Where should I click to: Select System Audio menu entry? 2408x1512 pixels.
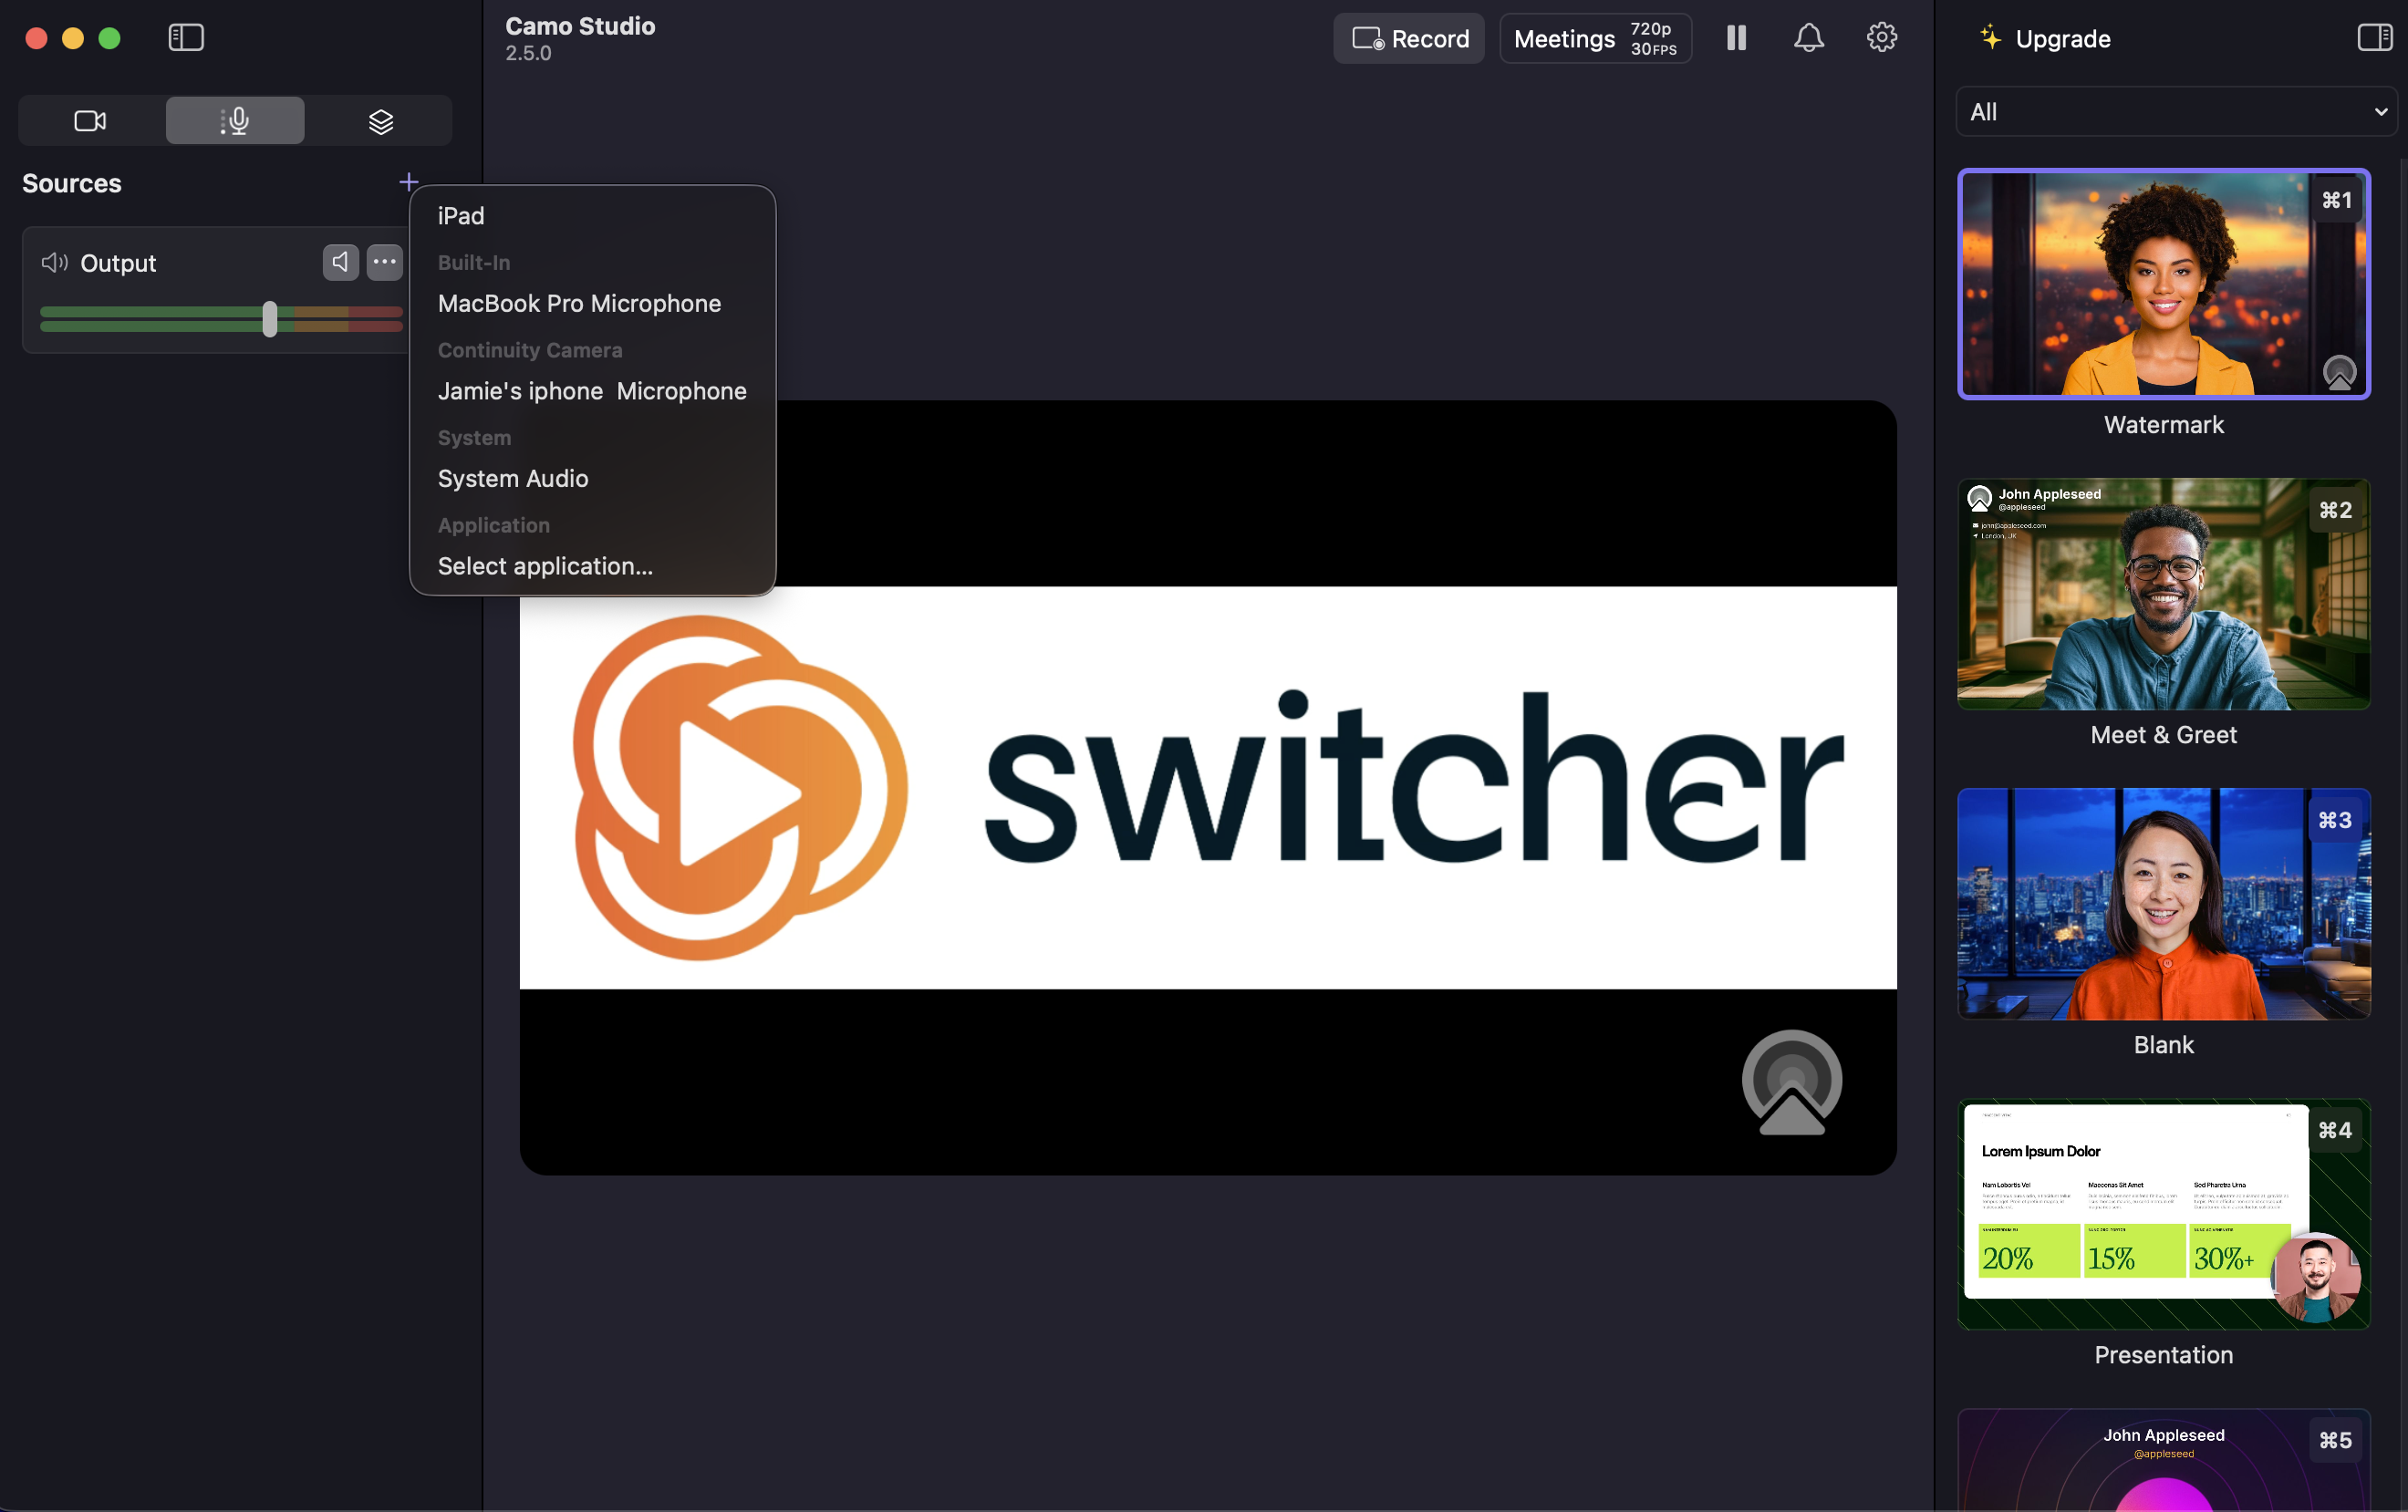click(513, 479)
